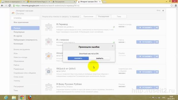
Task: Click the address bar URL
Action: 47,6
